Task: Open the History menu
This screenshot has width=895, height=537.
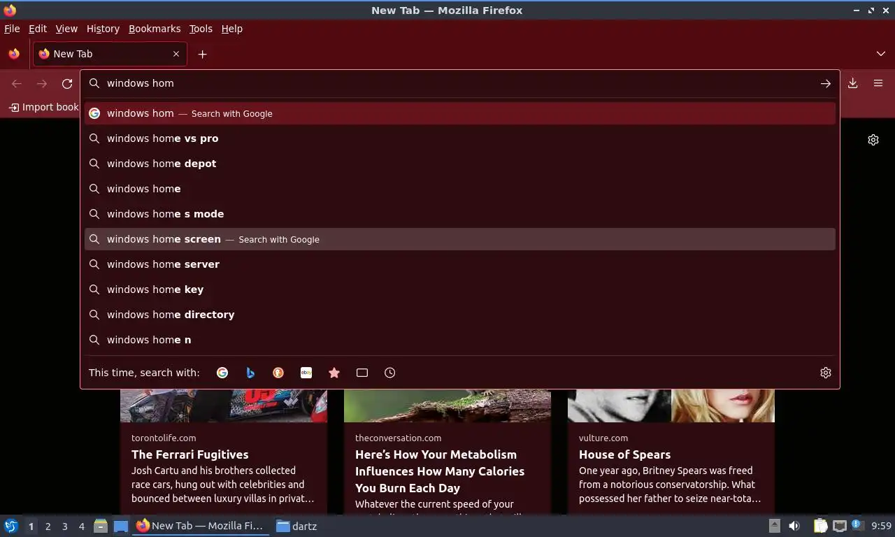Action: tap(103, 29)
